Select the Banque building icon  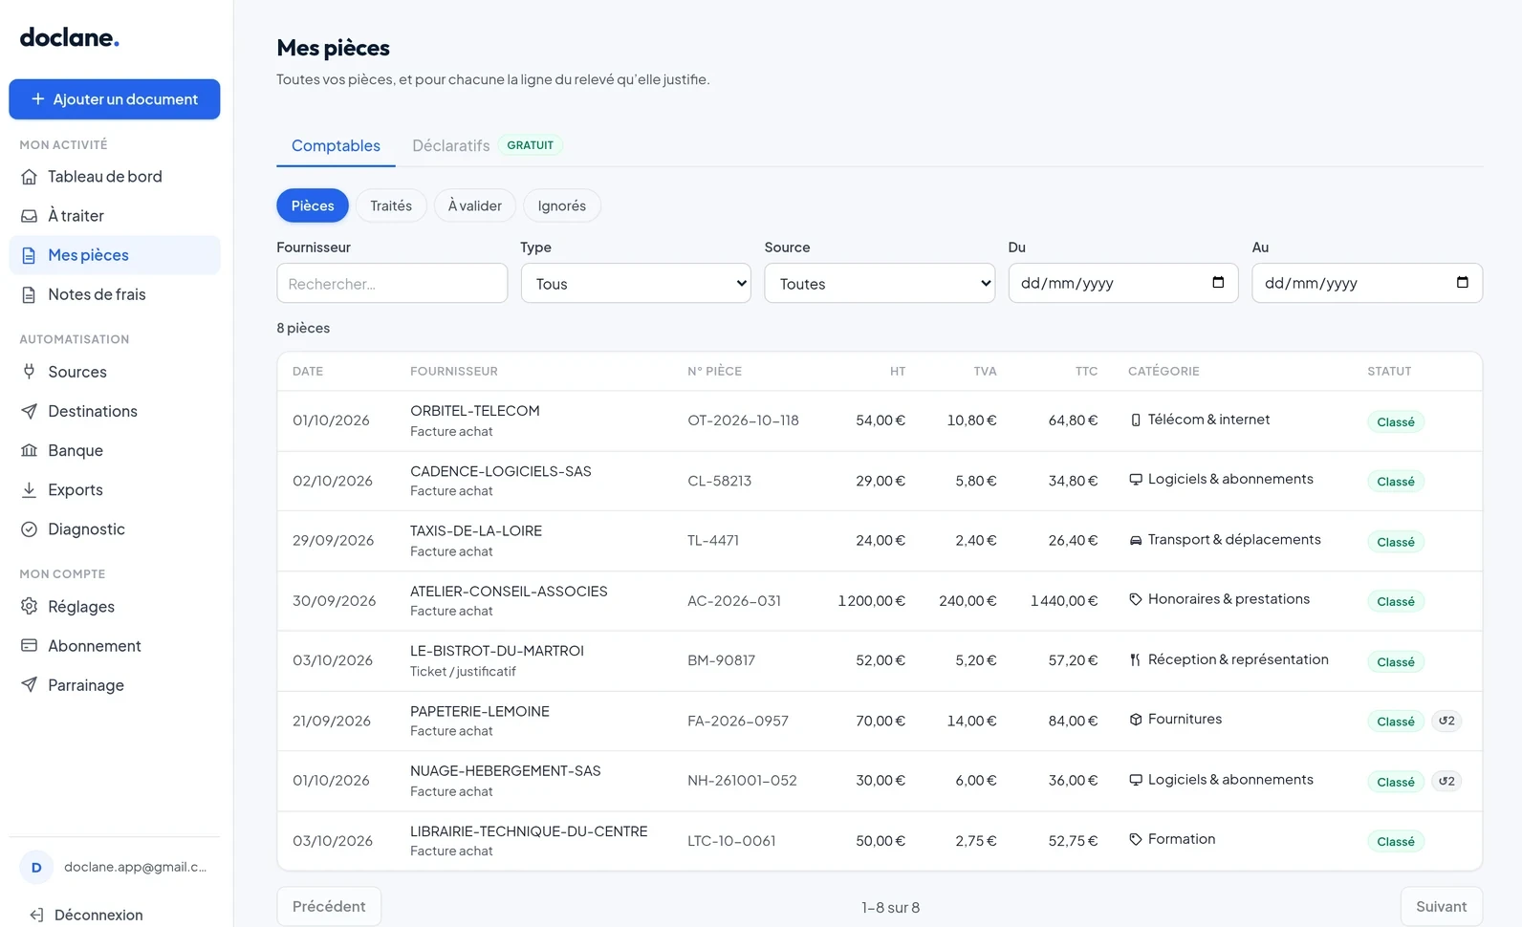[x=30, y=450]
